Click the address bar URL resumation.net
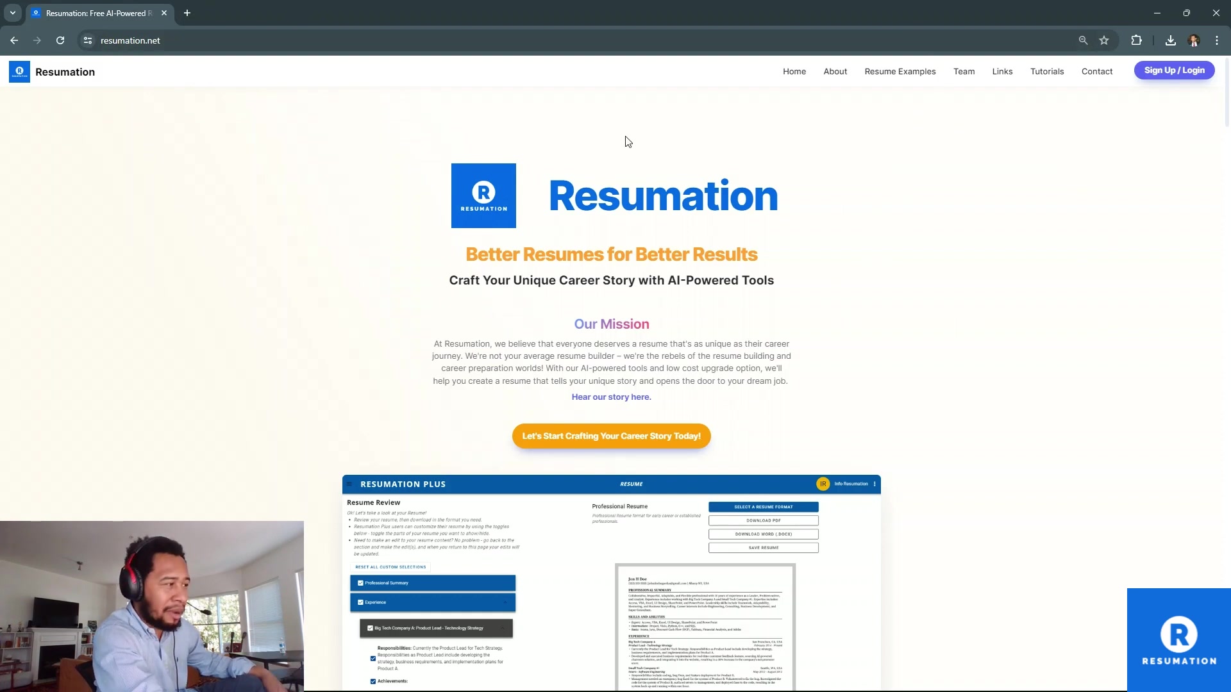1231x692 pixels. [130, 40]
